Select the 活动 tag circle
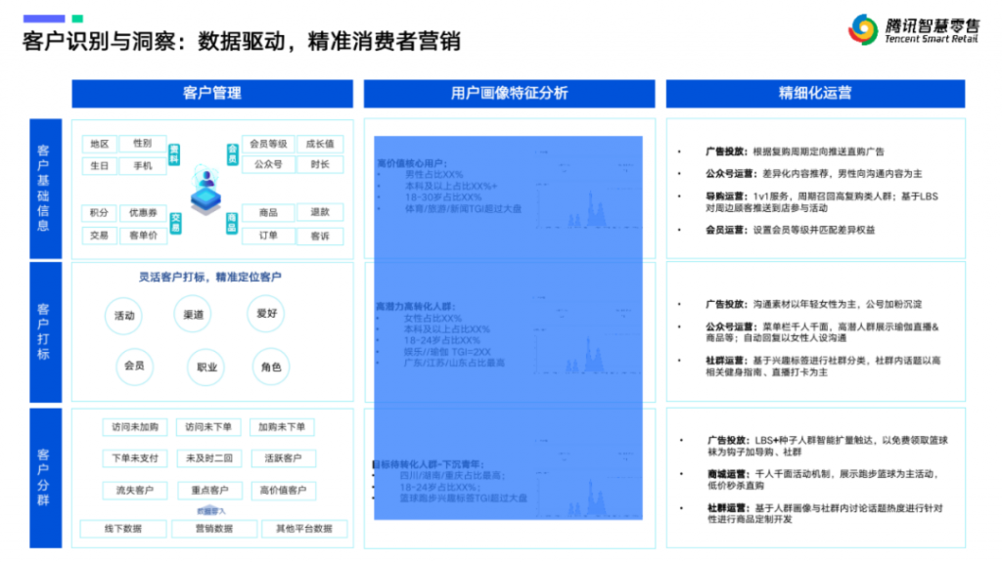 click(x=124, y=316)
